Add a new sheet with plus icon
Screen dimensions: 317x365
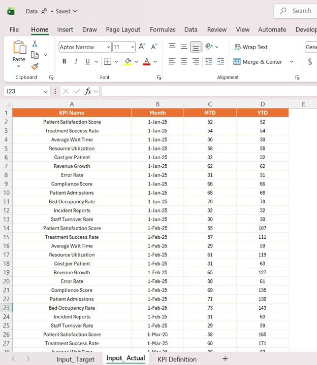coord(225,359)
